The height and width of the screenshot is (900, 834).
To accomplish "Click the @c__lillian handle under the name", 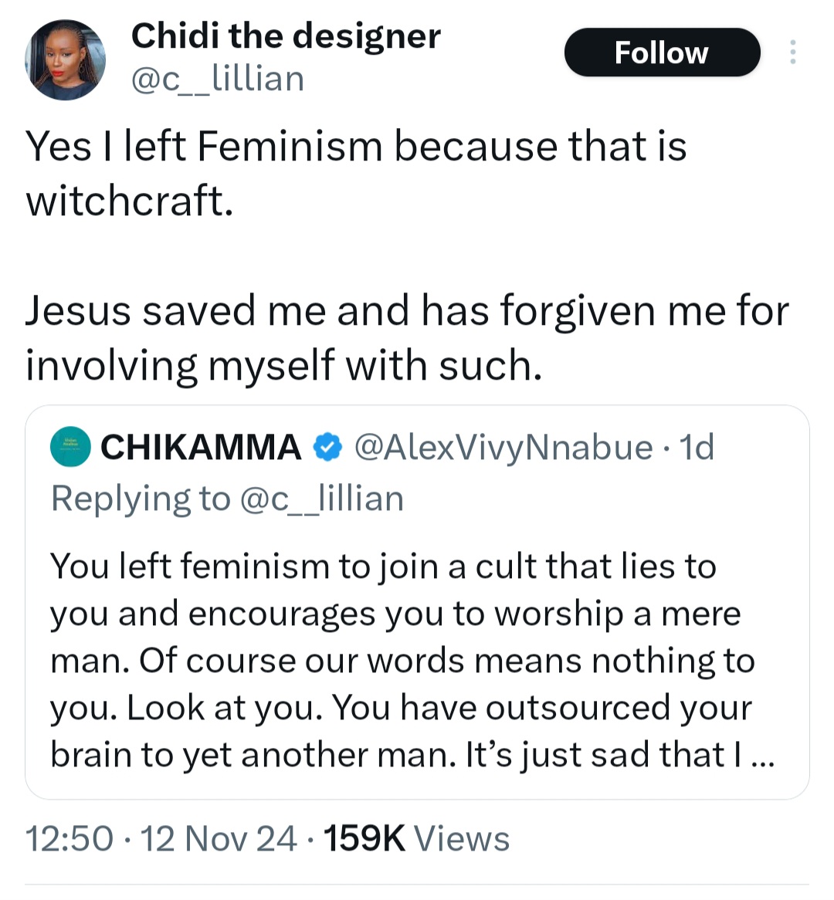I will point(218,79).
